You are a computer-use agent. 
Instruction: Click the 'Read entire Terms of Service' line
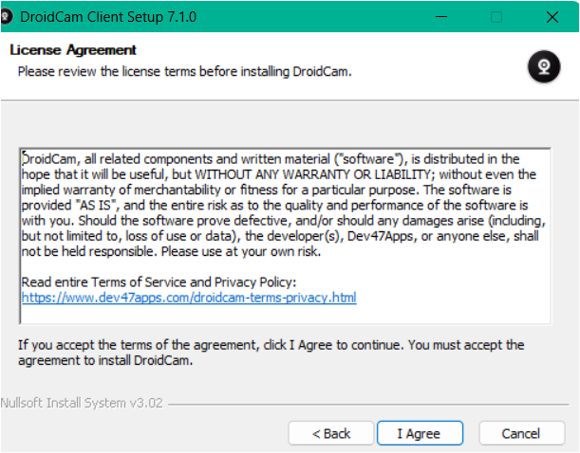[x=159, y=282]
